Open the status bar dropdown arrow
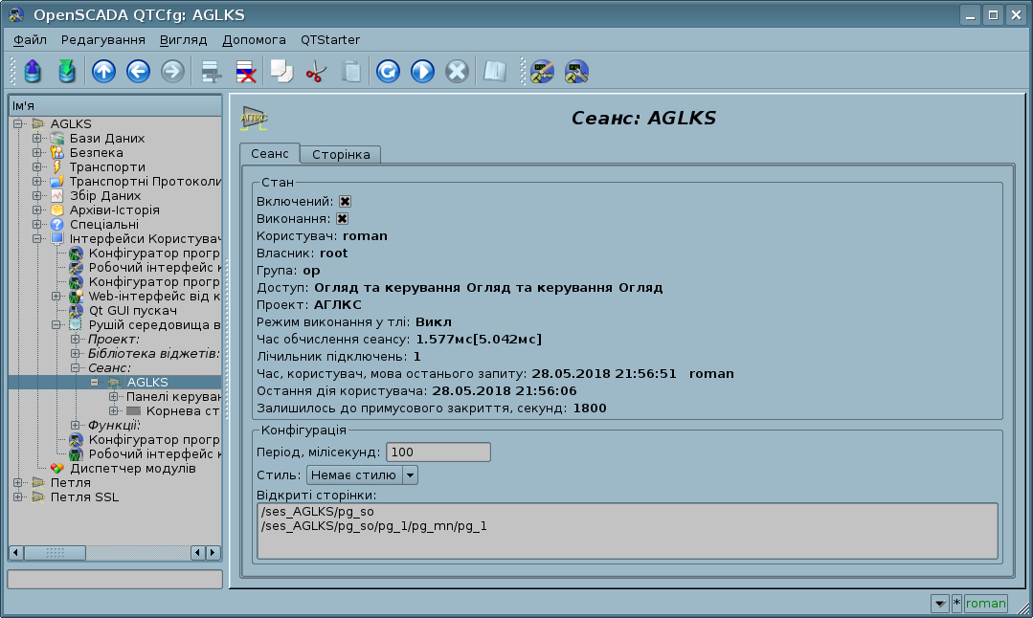The width and height of the screenshot is (1033, 618). (x=940, y=603)
